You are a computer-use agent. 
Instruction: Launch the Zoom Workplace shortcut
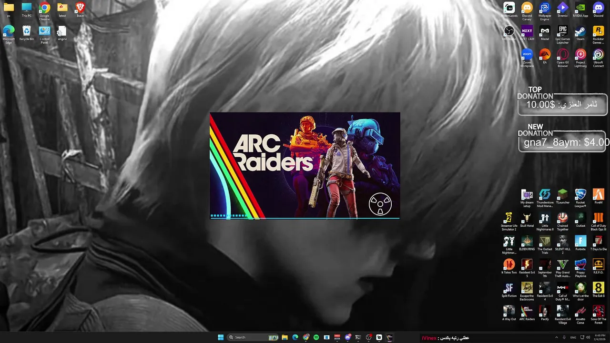527,58
